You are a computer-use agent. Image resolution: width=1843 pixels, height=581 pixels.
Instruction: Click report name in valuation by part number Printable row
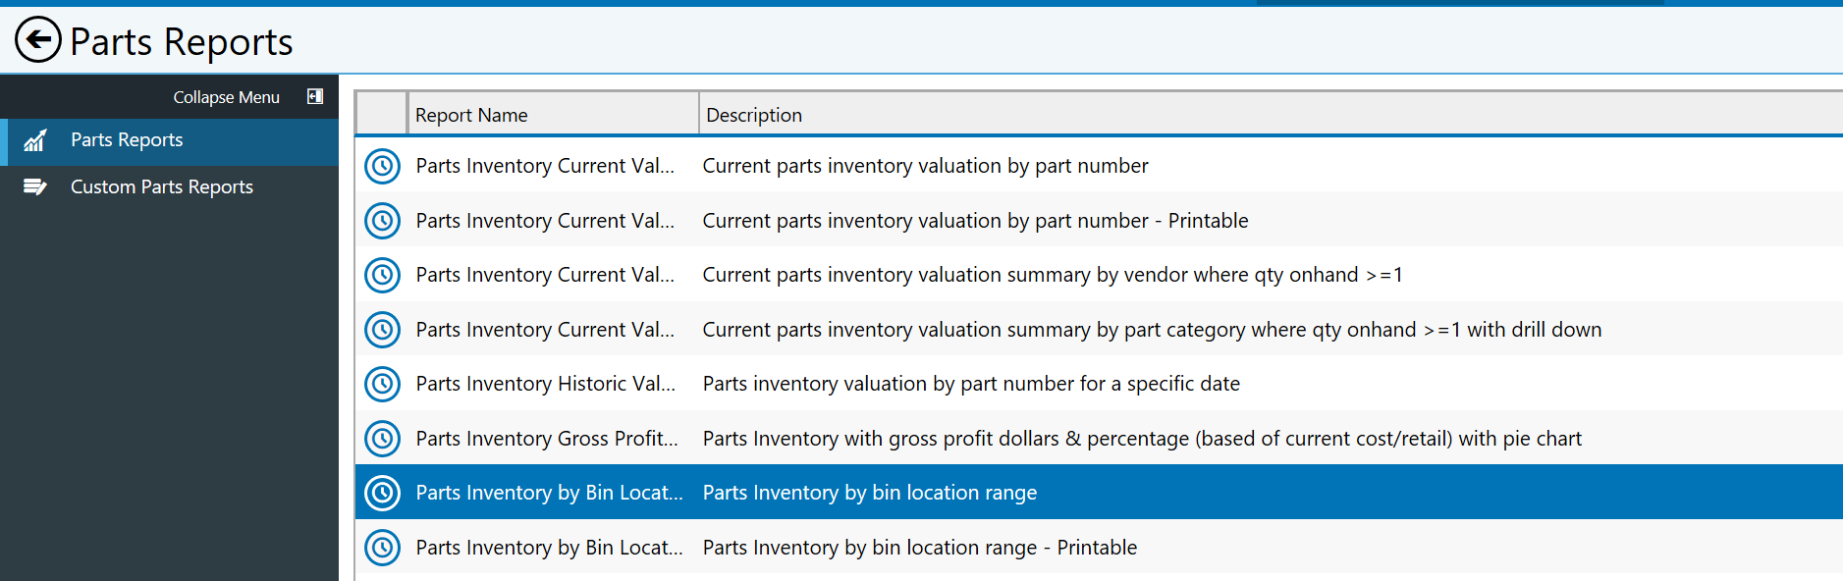tap(545, 221)
